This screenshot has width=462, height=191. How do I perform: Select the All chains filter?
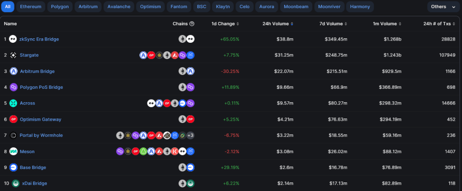point(9,7)
